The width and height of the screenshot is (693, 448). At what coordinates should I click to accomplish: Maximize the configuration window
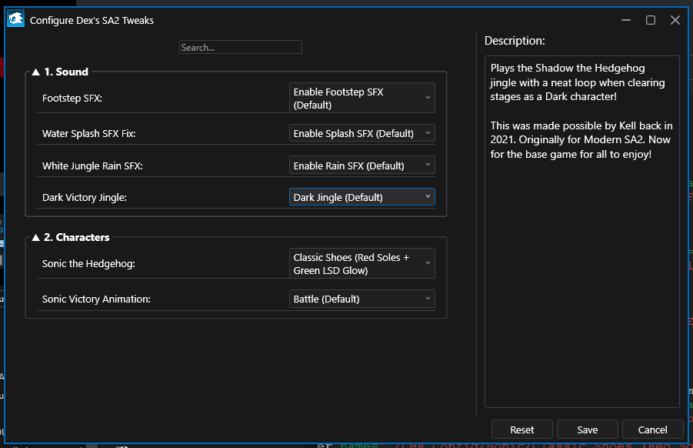tap(651, 20)
